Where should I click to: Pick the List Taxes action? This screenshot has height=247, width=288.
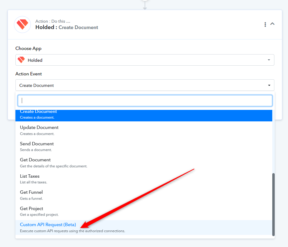pyautogui.click(x=144, y=179)
